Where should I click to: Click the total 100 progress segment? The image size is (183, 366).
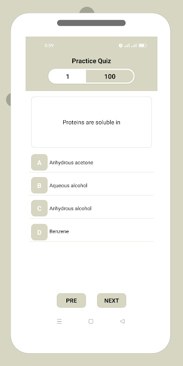click(110, 76)
